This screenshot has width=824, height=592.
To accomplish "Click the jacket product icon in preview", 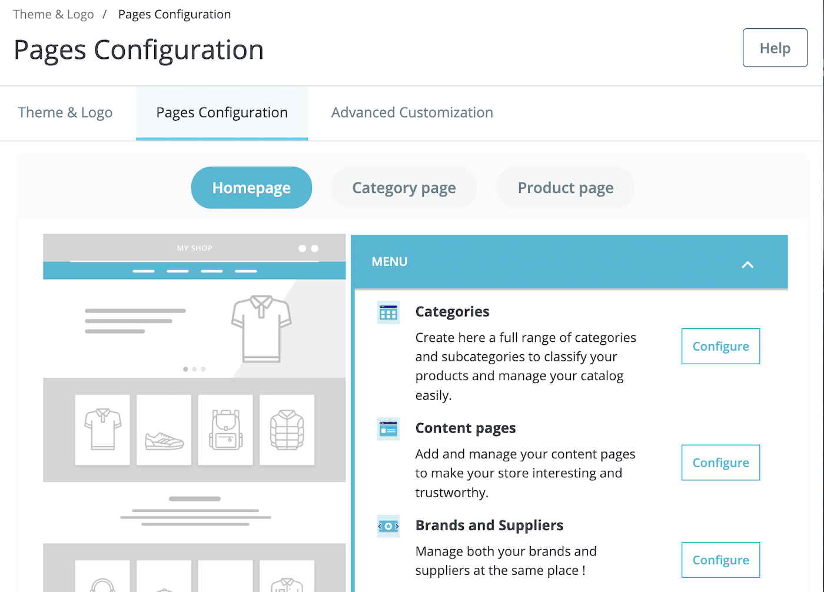I will click(x=287, y=430).
